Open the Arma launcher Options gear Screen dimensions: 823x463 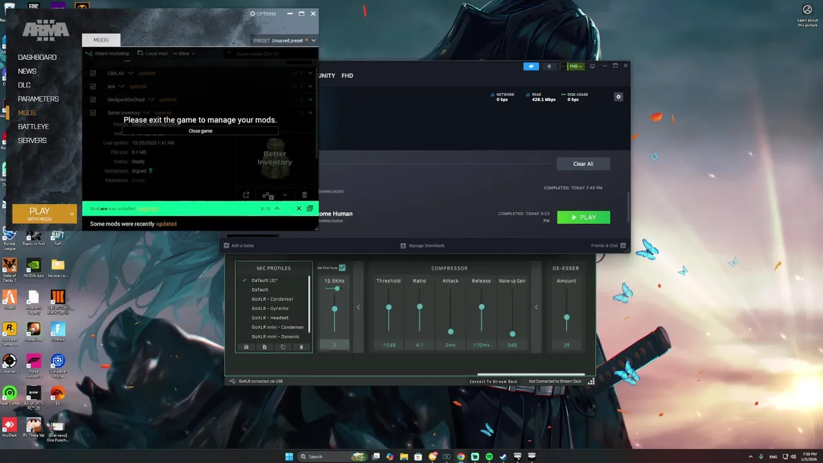coord(253,14)
